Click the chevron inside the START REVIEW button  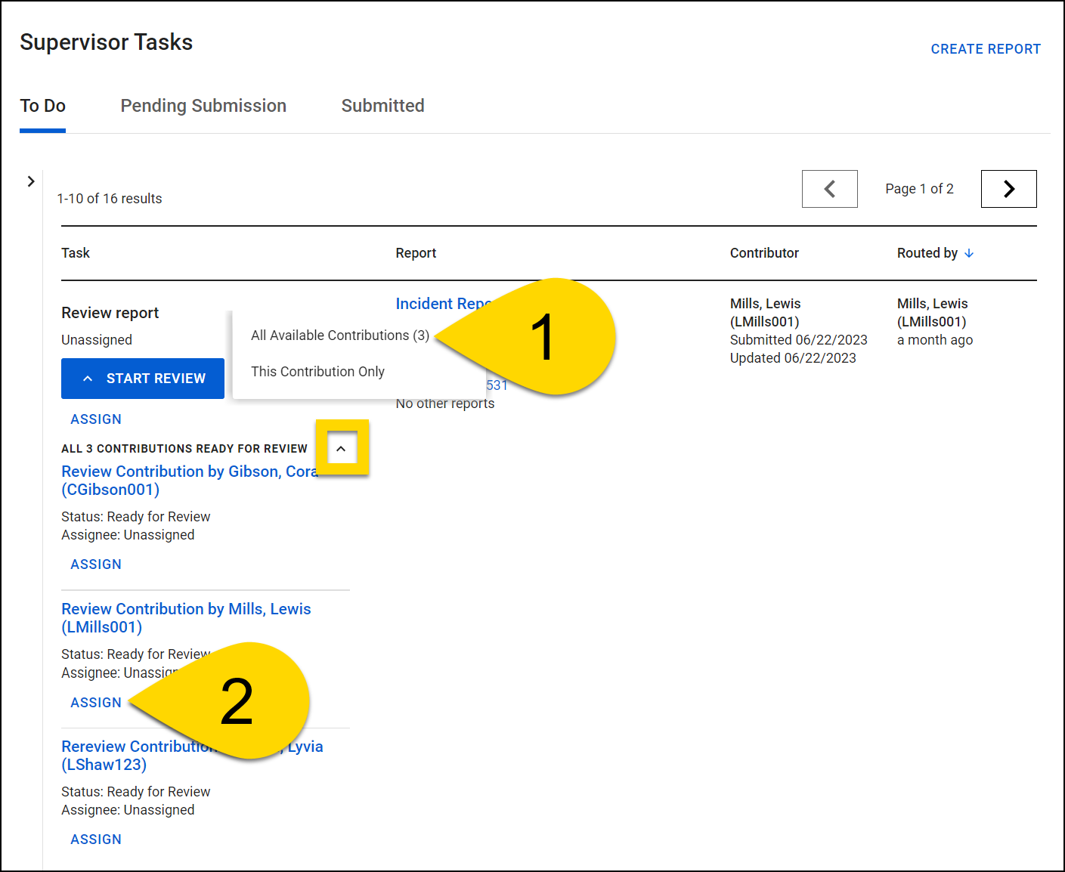[x=88, y=378]
